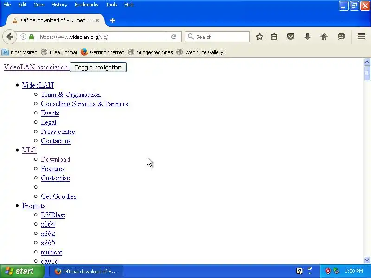Open the multicat project link
371x278 pixels.
pos(51,252)
